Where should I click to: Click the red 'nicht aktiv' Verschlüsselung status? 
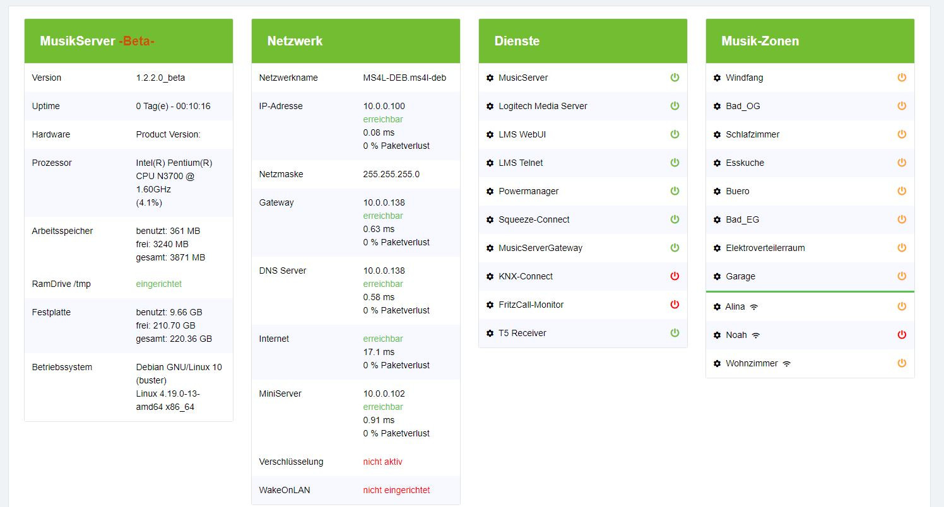pos(382,462)
